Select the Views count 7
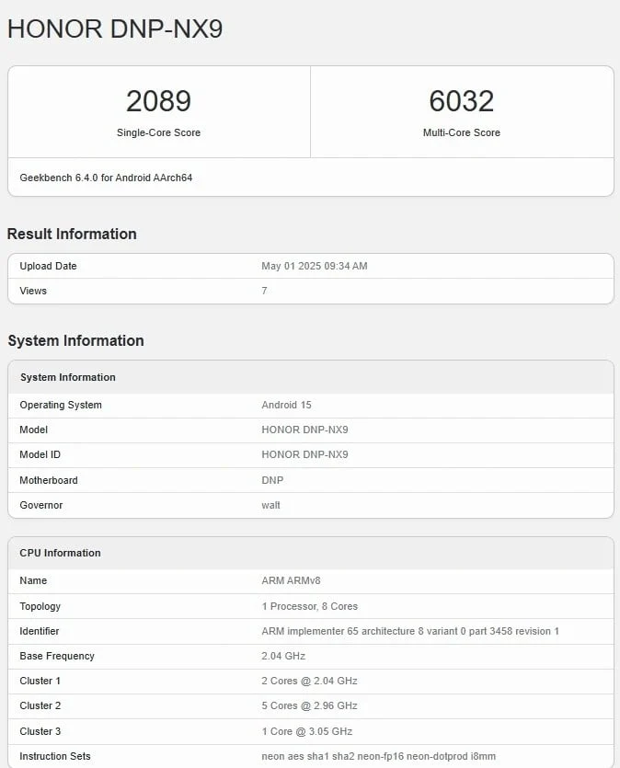620x768 pixels. pos(264,291)
